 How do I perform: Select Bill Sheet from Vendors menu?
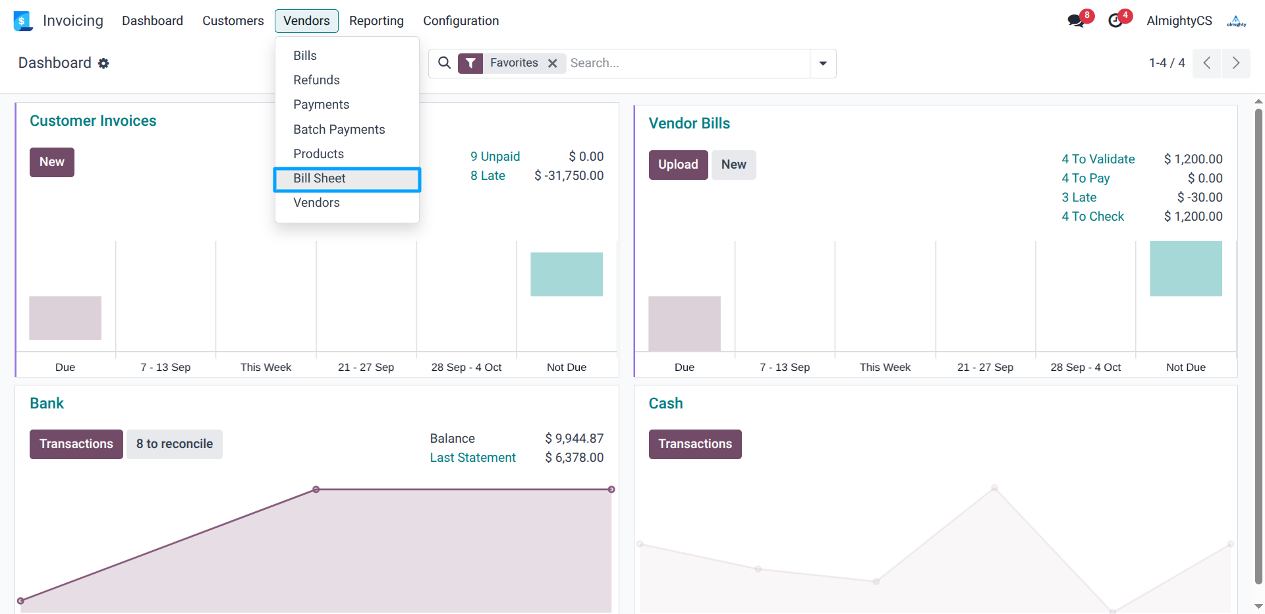coord(320,179)
